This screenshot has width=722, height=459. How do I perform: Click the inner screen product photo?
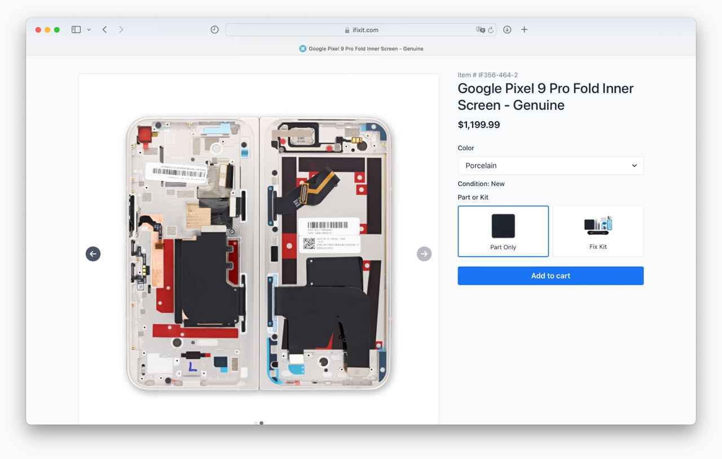point(258,254)
